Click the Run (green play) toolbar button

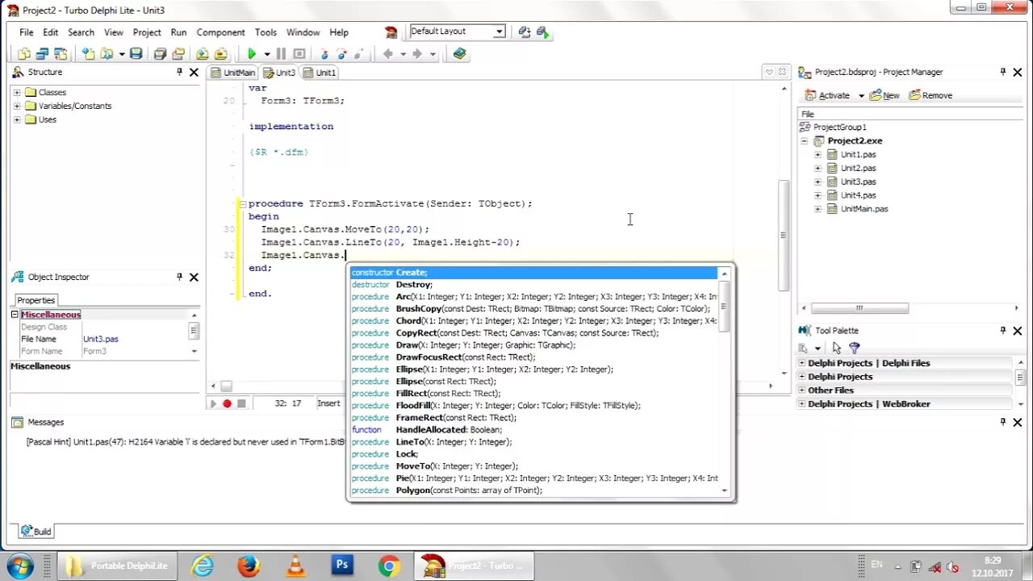252,54
